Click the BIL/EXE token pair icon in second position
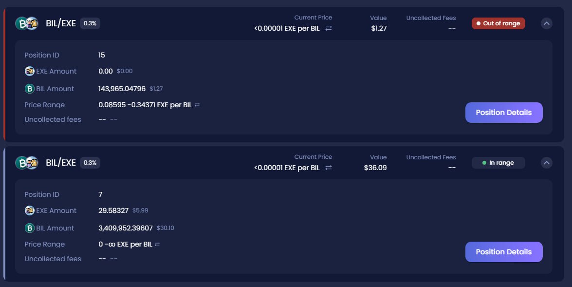 pos(27,163)
